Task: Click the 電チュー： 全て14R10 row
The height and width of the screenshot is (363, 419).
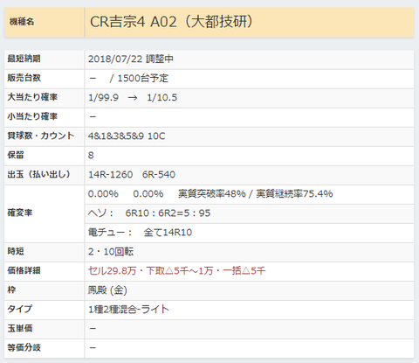Action: (249, 233)
